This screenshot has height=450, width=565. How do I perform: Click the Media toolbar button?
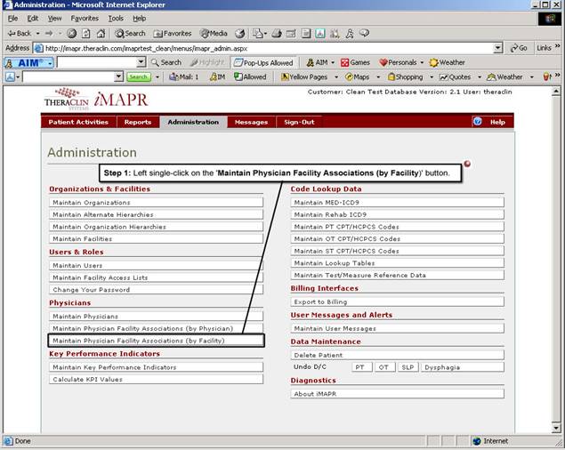tap(214, 33)
